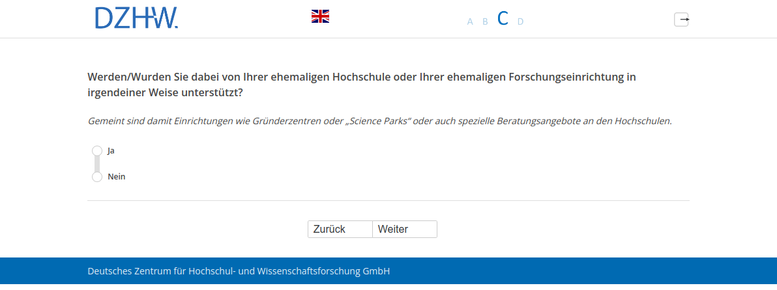Click the "Ja" answer label
The image size is (777, 290).
(111, 151)
